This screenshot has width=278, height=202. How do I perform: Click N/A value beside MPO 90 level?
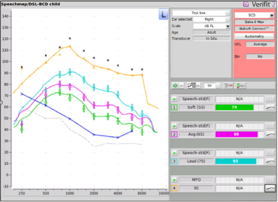[x=240, y=188]
